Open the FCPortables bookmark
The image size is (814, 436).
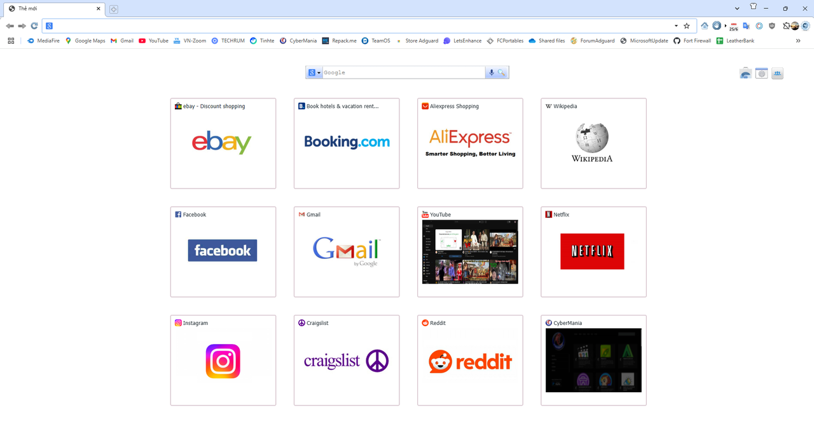point(505,41)
